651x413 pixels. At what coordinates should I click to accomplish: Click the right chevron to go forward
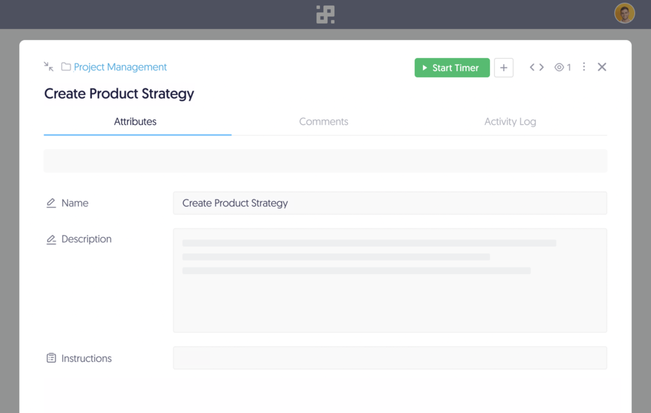click(x=540, y=66)
